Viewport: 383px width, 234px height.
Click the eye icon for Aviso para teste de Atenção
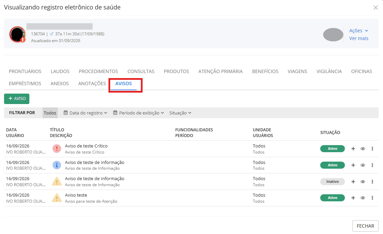tap(363, 198)
